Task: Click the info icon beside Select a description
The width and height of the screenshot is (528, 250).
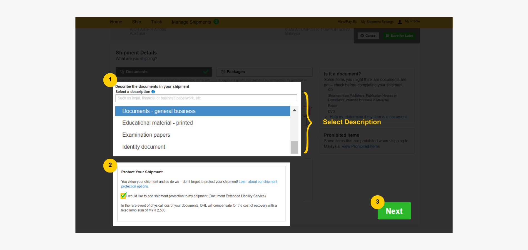Action: click(153, 92)
